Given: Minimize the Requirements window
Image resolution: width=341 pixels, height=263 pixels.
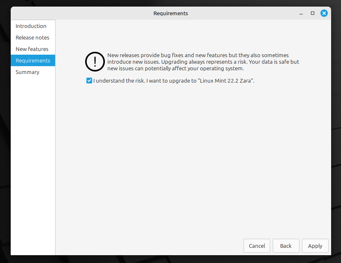Looking at the screenshot, I should coord(301,13).
